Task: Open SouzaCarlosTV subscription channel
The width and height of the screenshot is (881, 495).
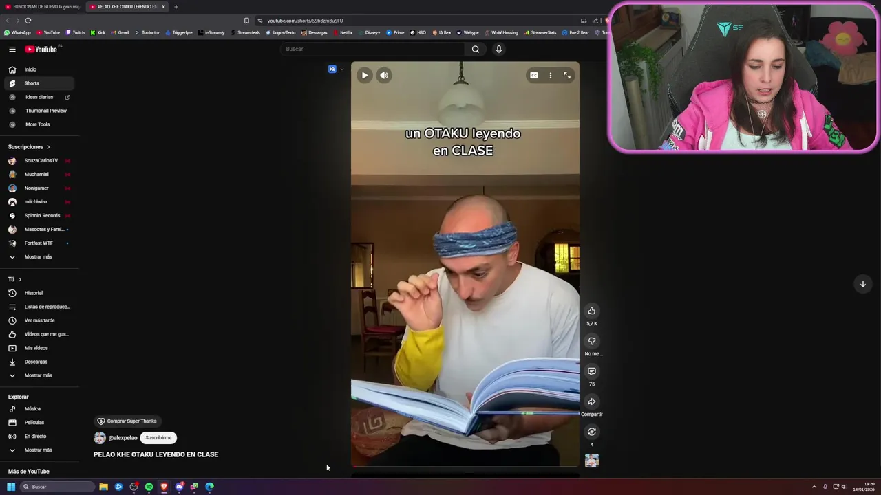Action: [x=39, y=161]
